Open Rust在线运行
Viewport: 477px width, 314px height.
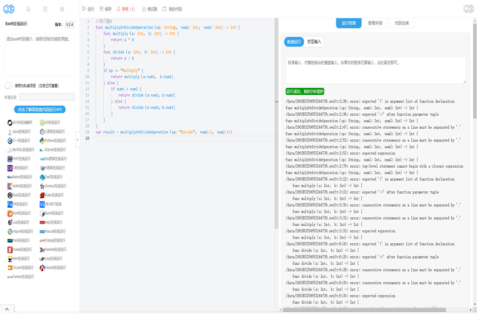[x=19, y=195]
